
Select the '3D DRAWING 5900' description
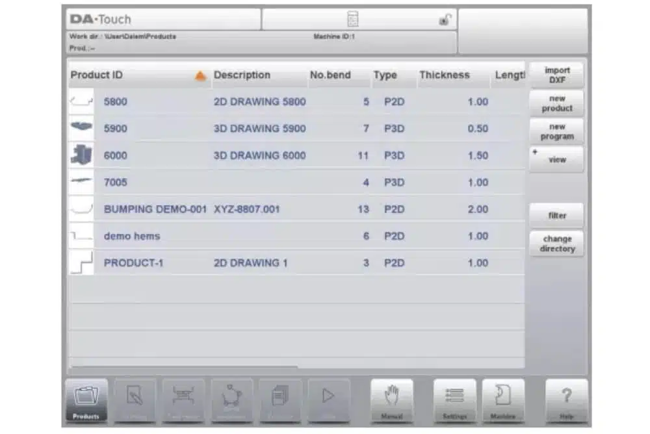click(x=259, y=129)
